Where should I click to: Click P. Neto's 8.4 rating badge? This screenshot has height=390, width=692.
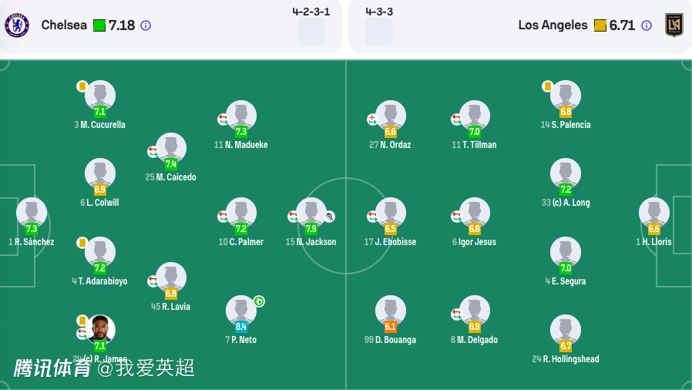click(241, 327)
